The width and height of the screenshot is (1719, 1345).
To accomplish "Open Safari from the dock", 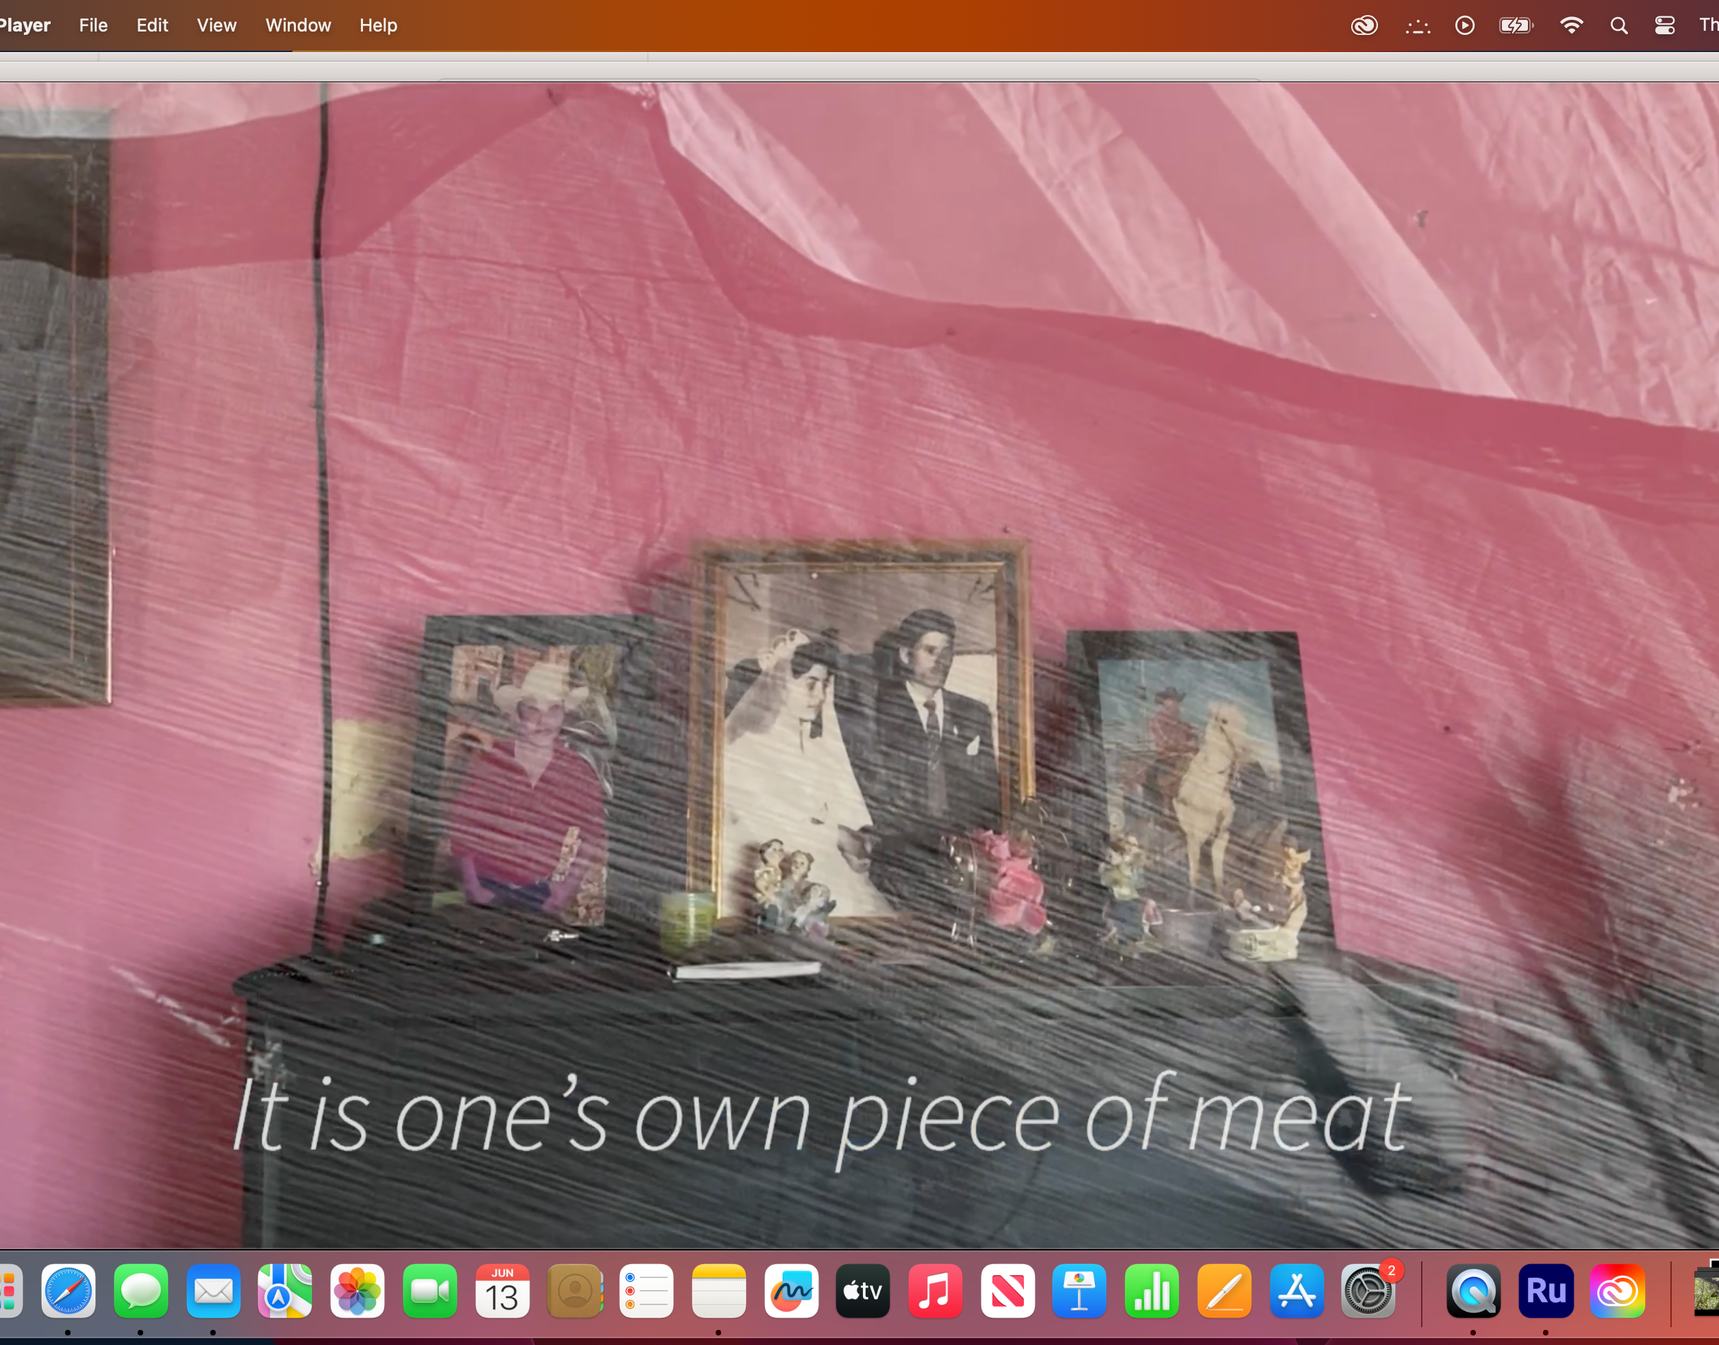I will point(68,1291).
